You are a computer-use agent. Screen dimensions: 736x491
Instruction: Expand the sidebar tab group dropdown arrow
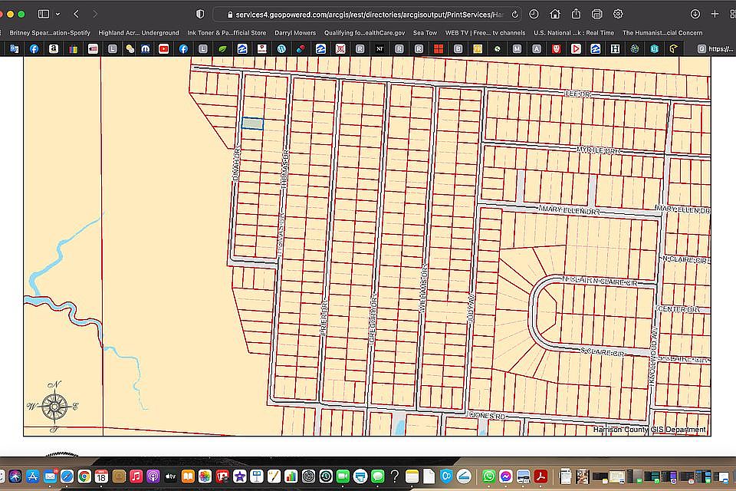58,14
